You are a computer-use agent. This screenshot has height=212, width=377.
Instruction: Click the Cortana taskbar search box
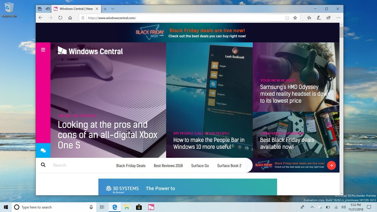click(x=54, y=207)
